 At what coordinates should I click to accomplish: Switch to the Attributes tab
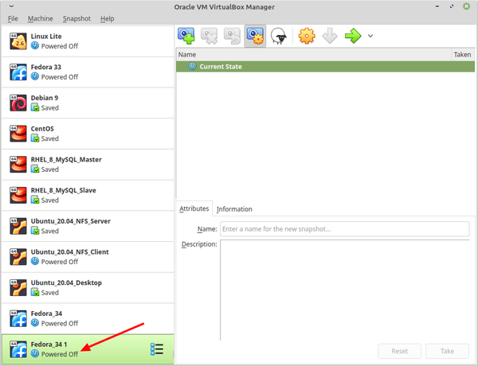point(194,208)
